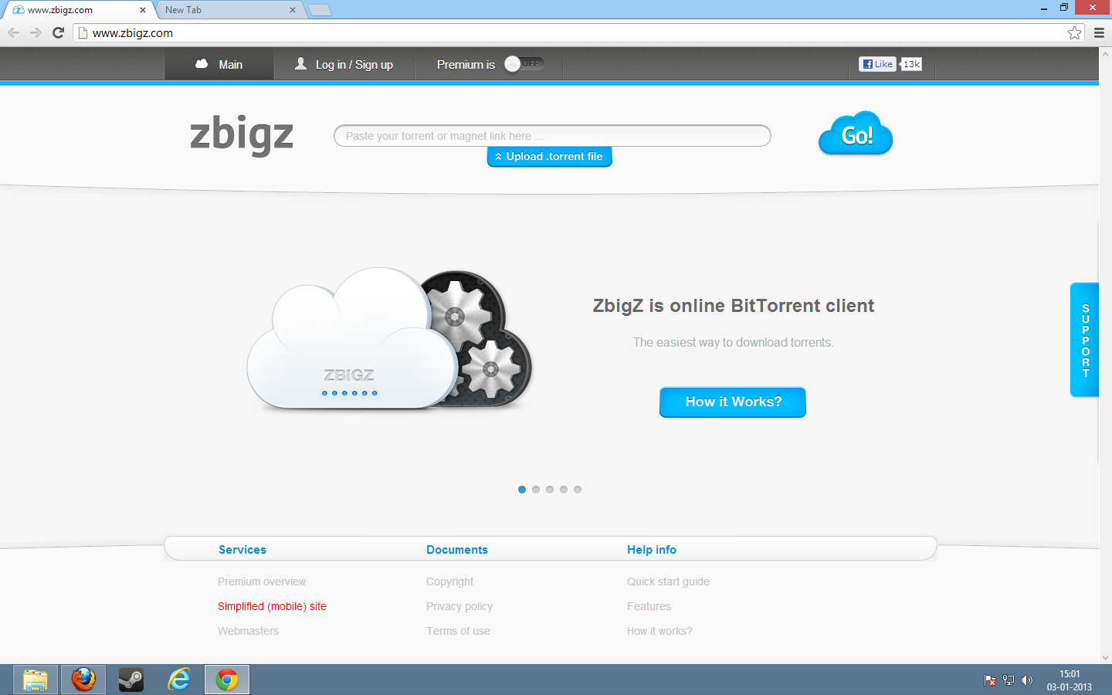Reload the page with refresh icon

tap(58, 32)
